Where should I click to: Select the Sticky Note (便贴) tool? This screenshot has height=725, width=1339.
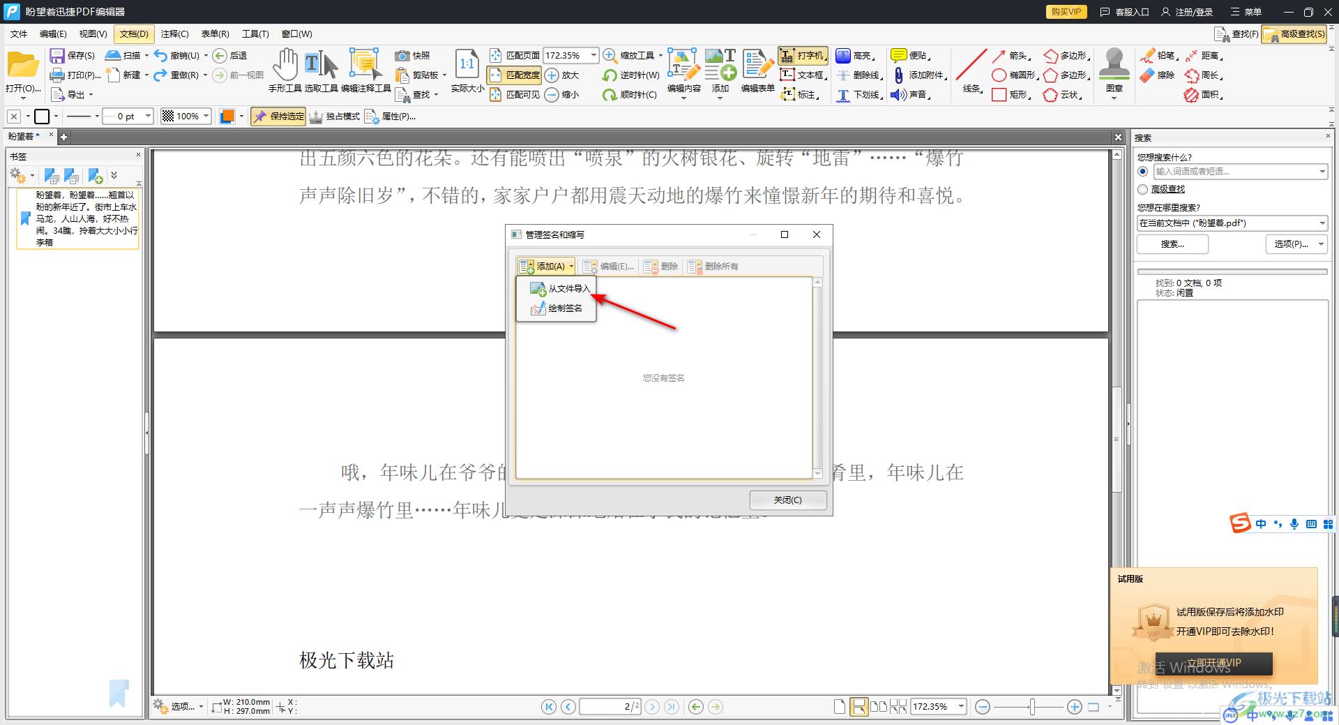click(x=911, y=56)
